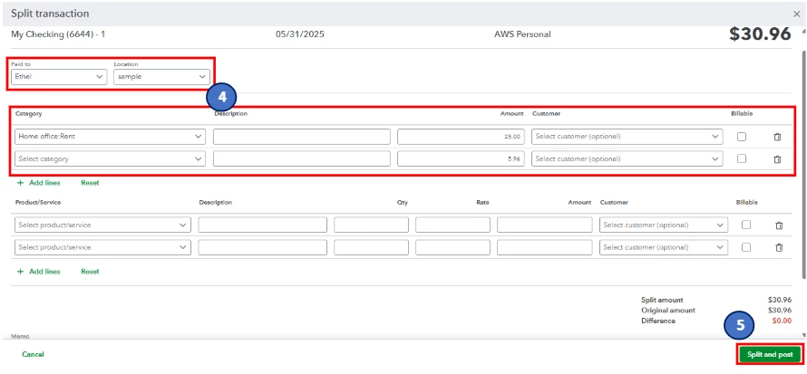Screen dimensions: 807x374
Task: Delete the second product/service line
Action: [x=779, y=247]
